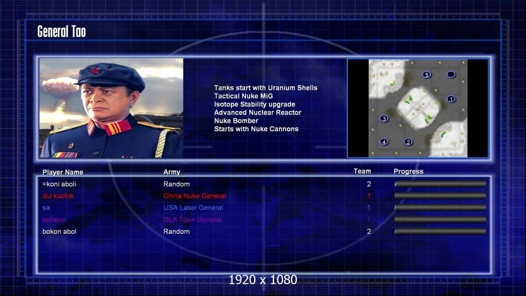Click start position marker 1 on the minimap
This screenshot has width=526, height=296.
coord(451,99)
